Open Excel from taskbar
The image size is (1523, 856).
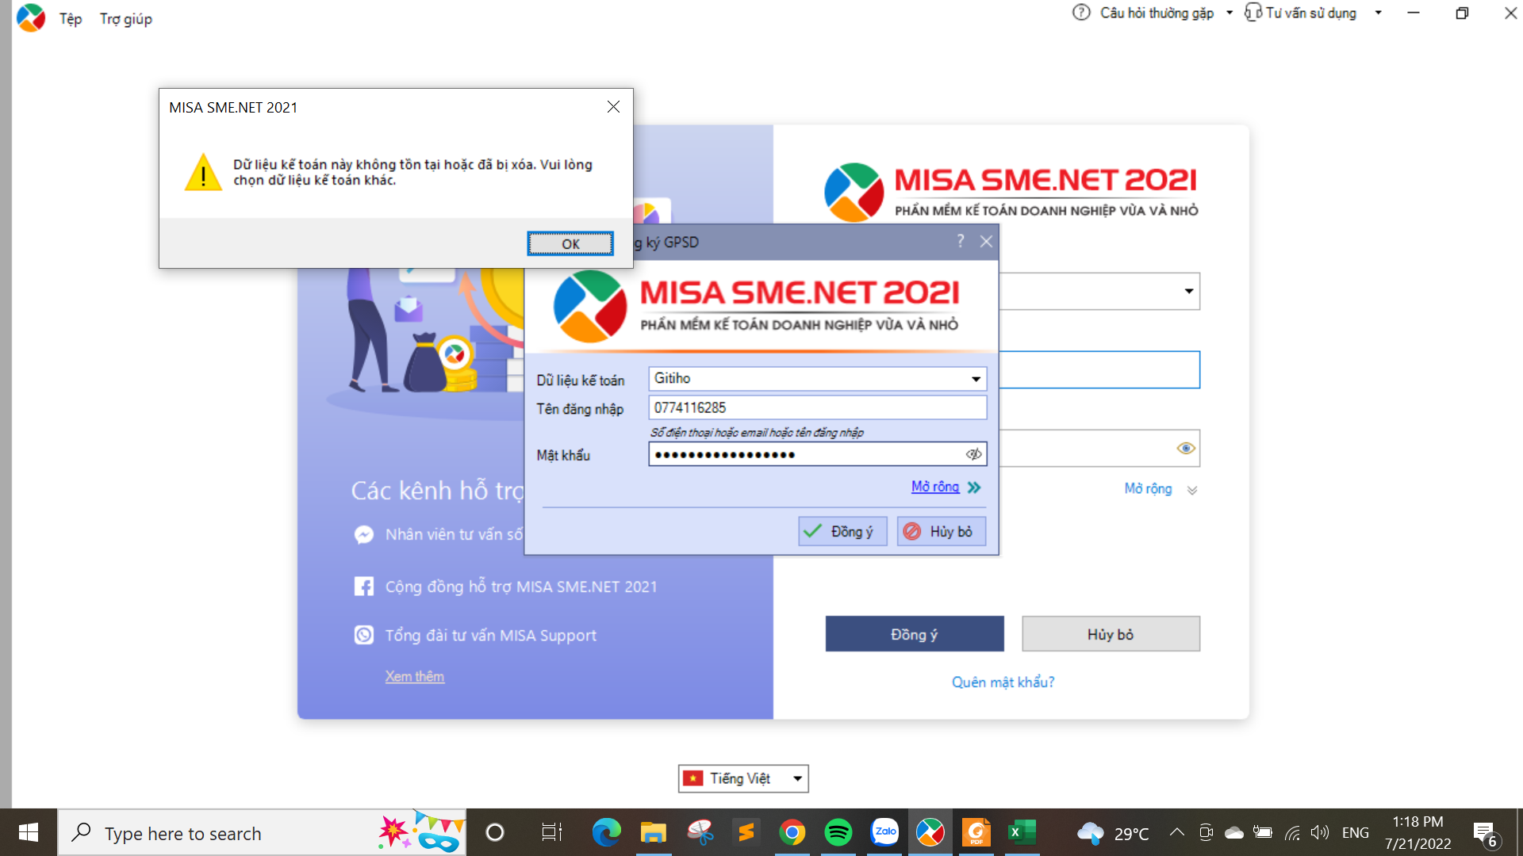(1022, 832)
